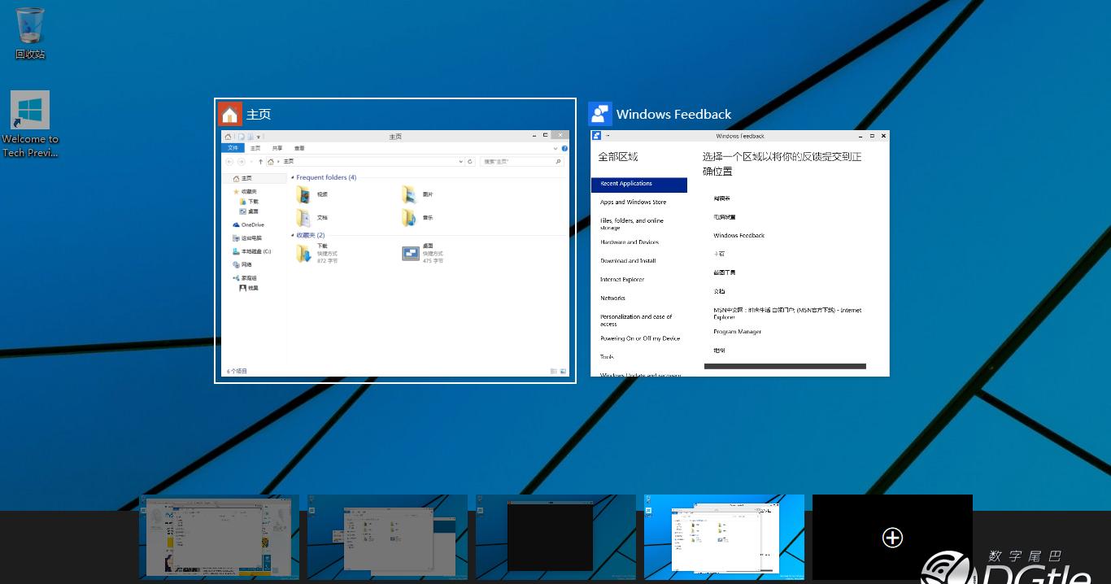Viewport: 1111px width, 584px height.
Task: Select 下载 under 收藏夹 in sidebar
Action: [249, 201]
